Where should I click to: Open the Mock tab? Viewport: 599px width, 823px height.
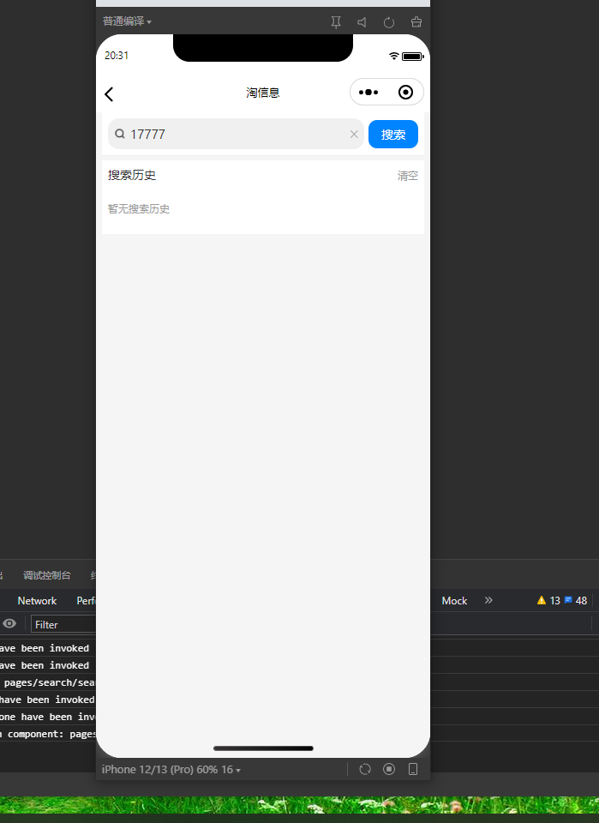(x=454, y=600)
